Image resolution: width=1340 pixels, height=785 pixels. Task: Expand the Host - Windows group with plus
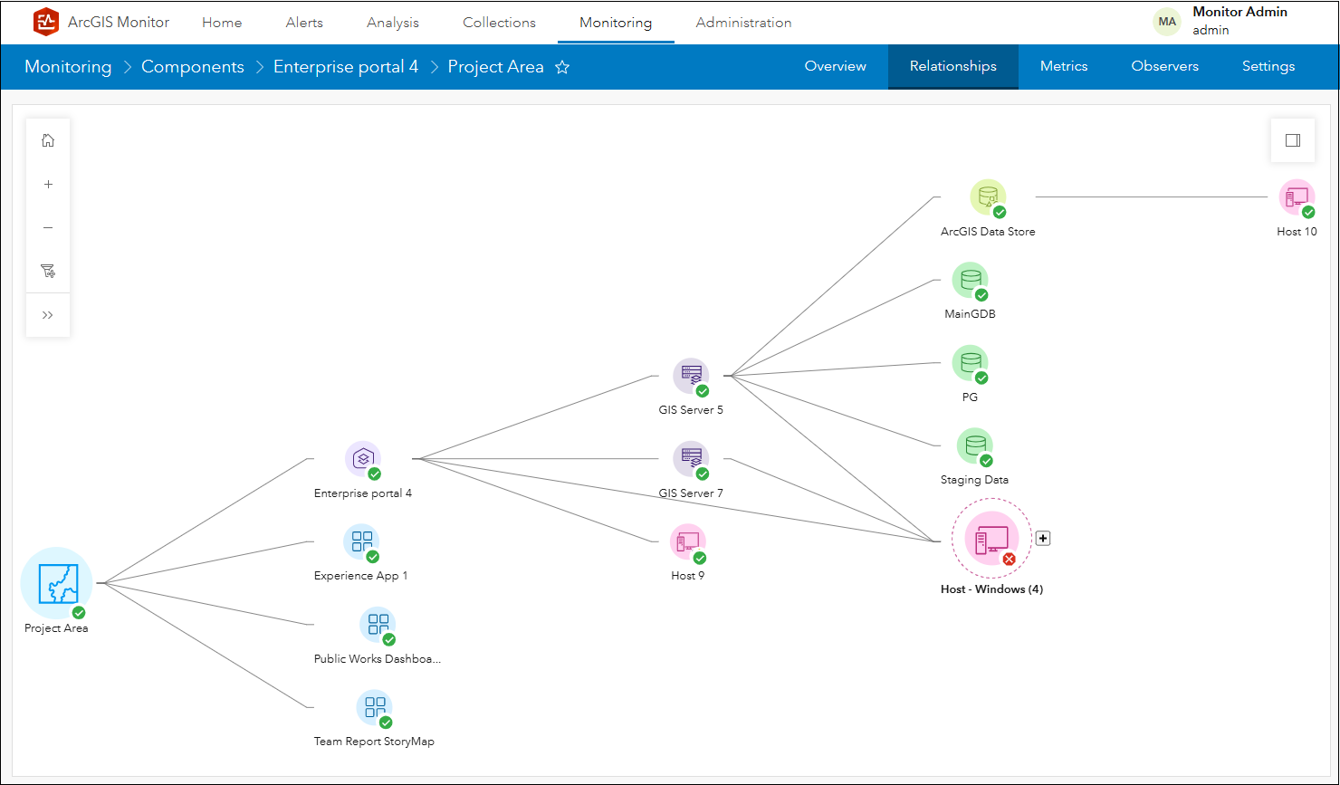tap(1043, 539)
